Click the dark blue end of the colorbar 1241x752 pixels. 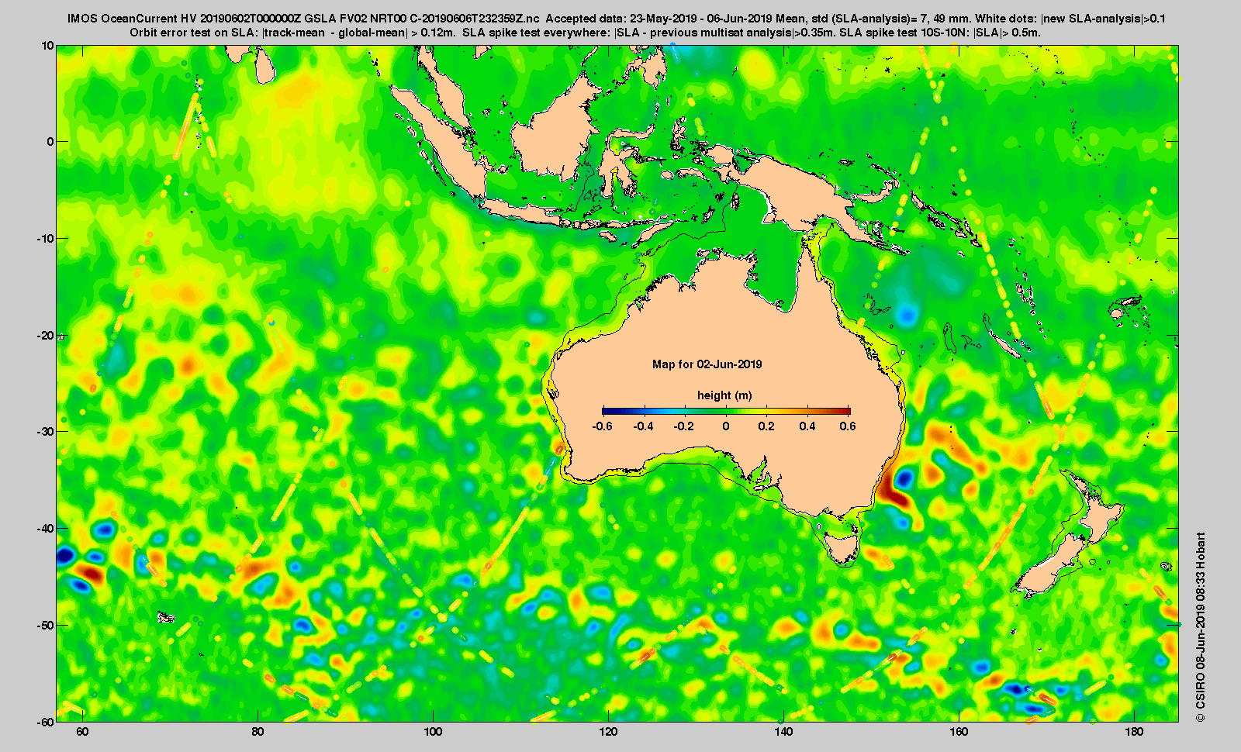coord(607,411)
